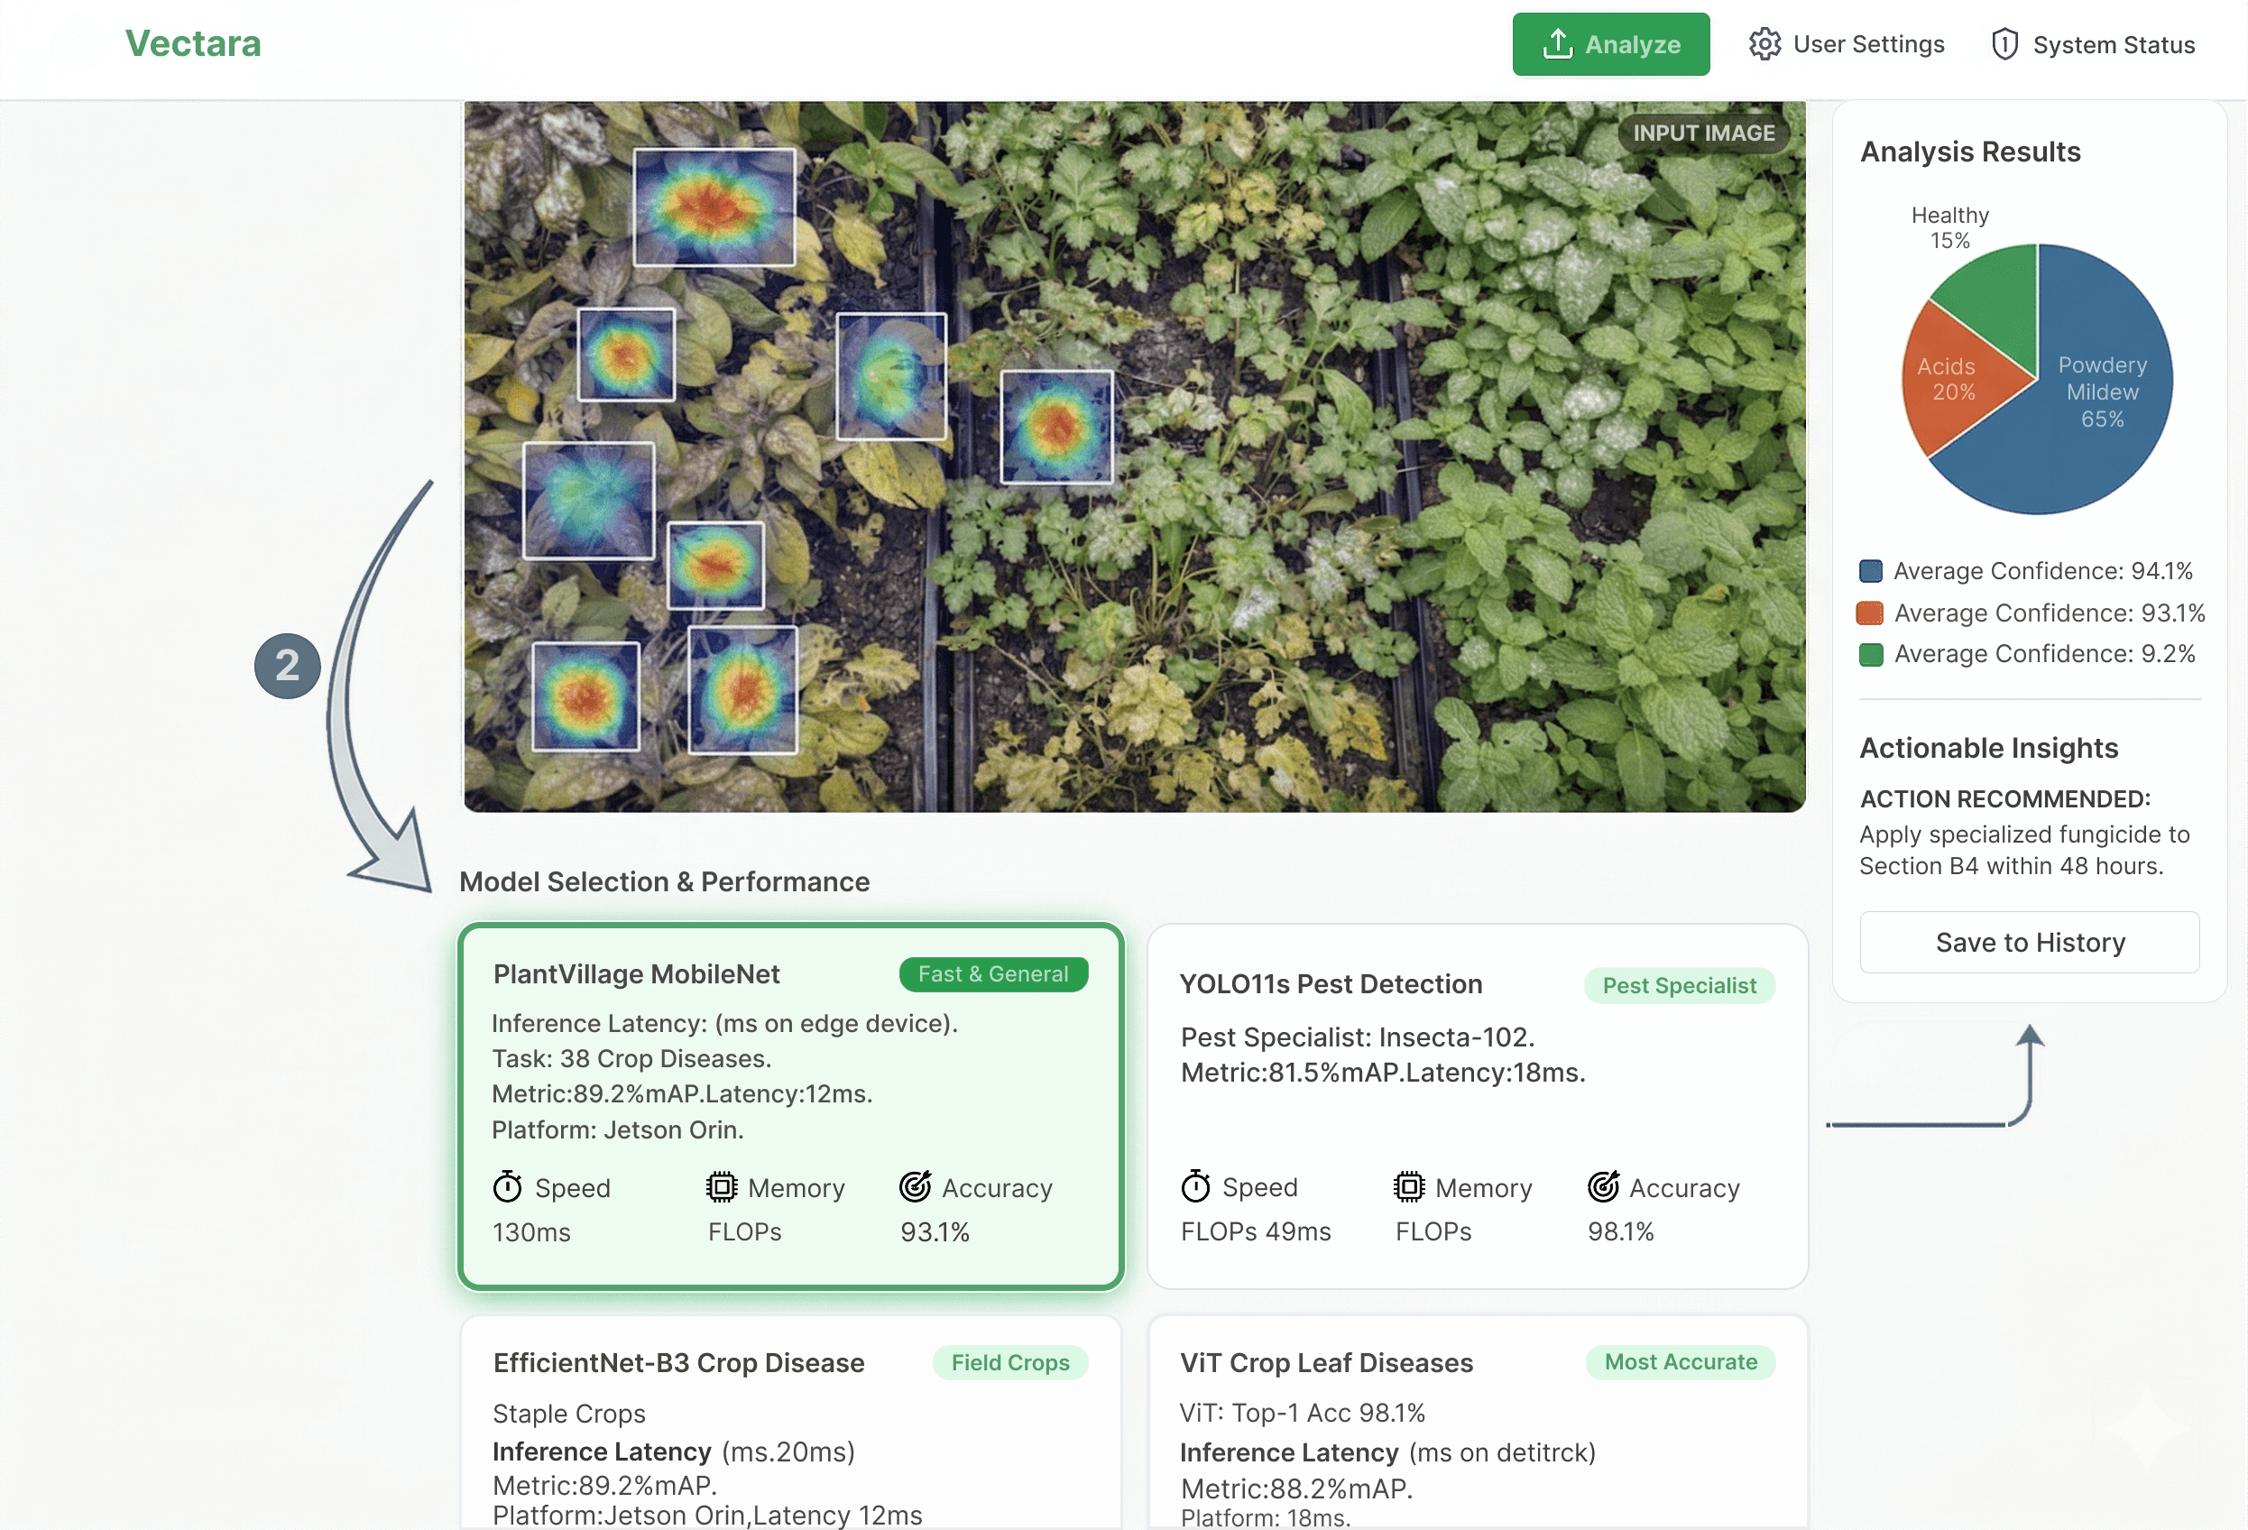This screenshot has height=1530, width=2248.
Task: Click 'Staple Crops' text
Action: pyautogui.click(x=569, y=1413)
